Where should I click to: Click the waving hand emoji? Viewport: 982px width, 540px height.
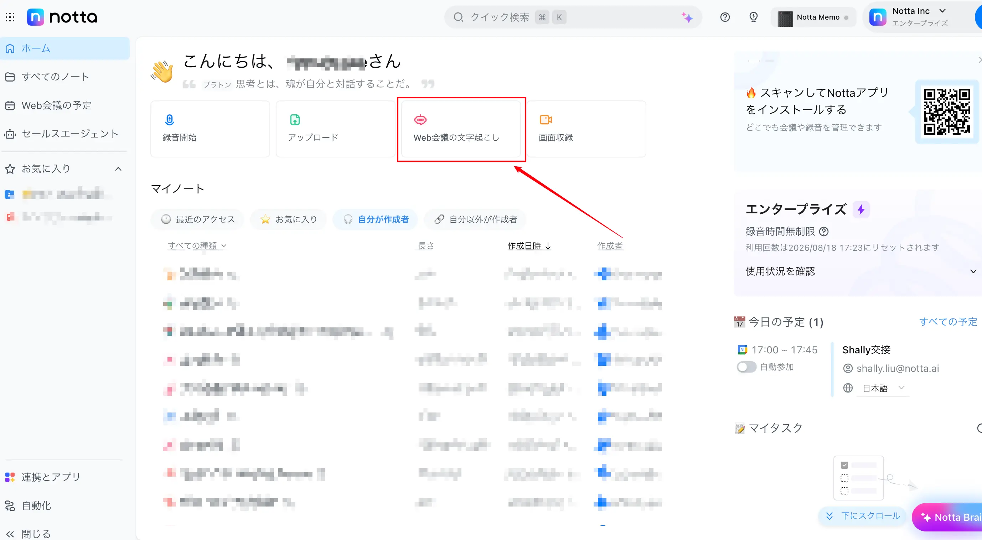[x=162, y=71]
